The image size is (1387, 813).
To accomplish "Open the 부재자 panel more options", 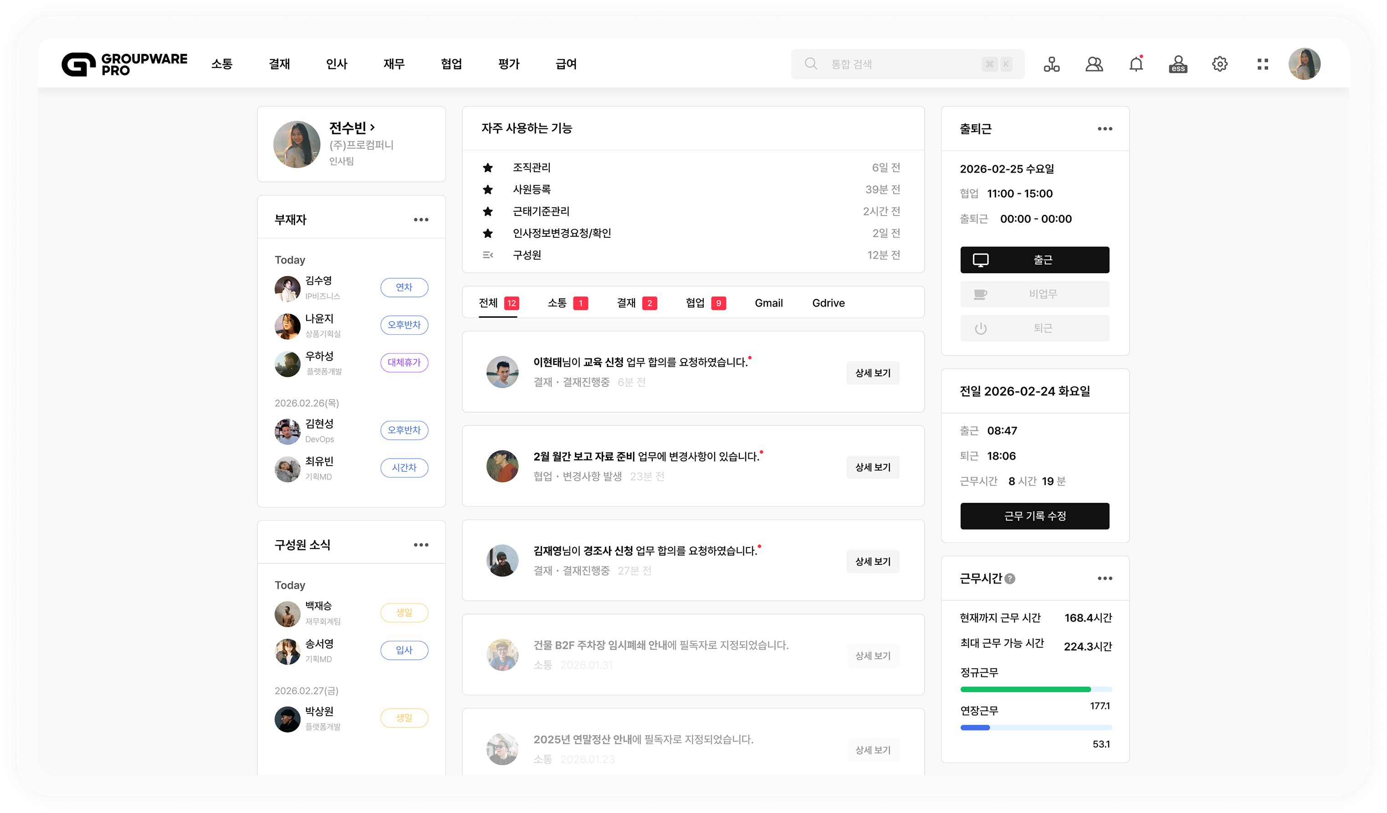I will point(421,220).
